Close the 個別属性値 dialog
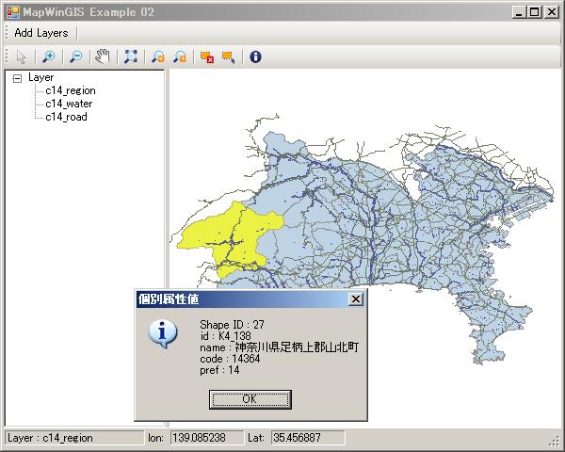The width and height of the screenshot is (565, 452). point(355,299)
